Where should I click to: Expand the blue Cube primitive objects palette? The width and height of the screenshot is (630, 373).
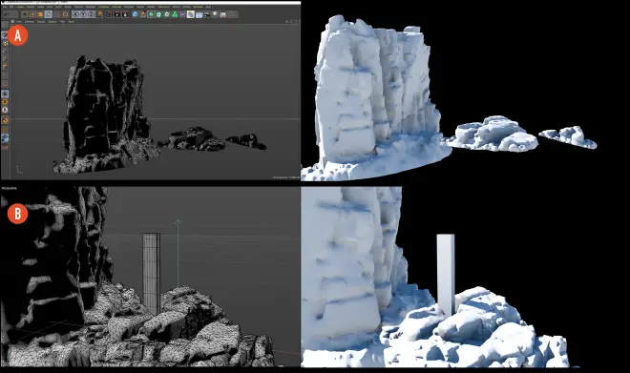(x=136, y=14)
